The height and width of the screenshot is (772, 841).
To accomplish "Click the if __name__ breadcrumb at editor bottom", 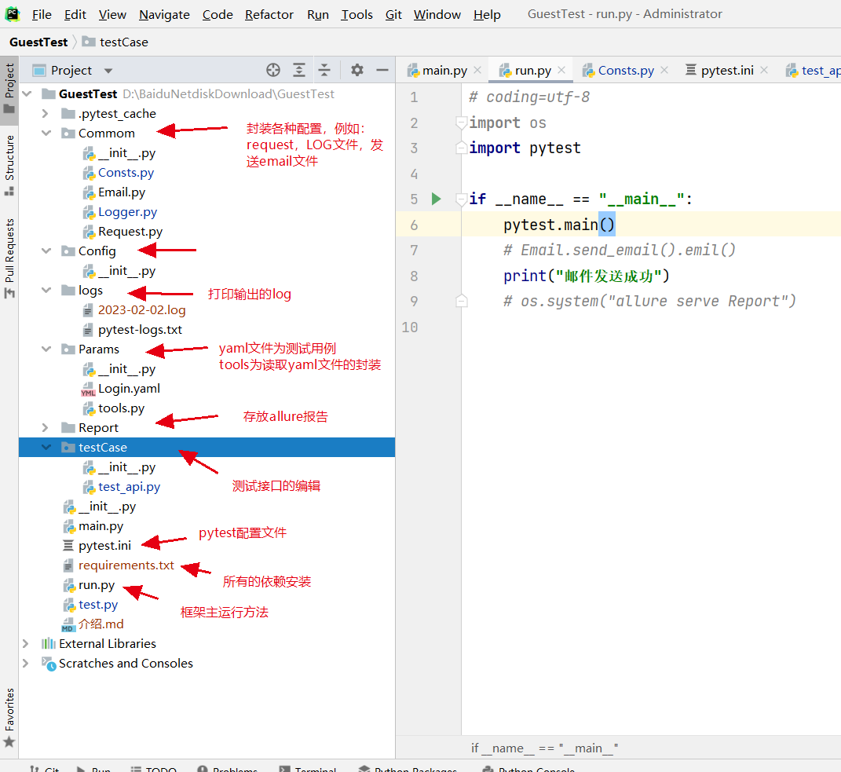I will [544, 748].
